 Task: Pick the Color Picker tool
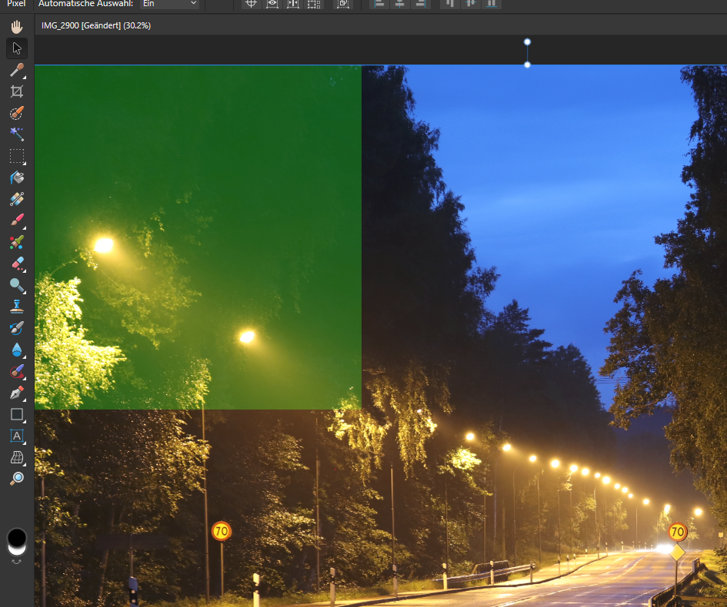[16, 70]
